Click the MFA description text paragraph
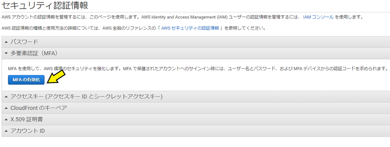The image size is (390, 147). coord(198,69)
